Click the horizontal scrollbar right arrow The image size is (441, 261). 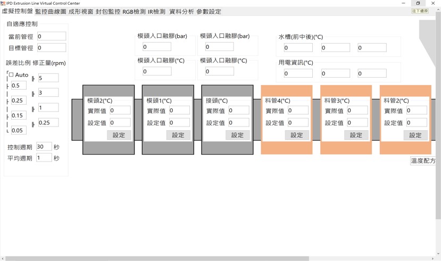pyautogui.click(x=432, y=258)
